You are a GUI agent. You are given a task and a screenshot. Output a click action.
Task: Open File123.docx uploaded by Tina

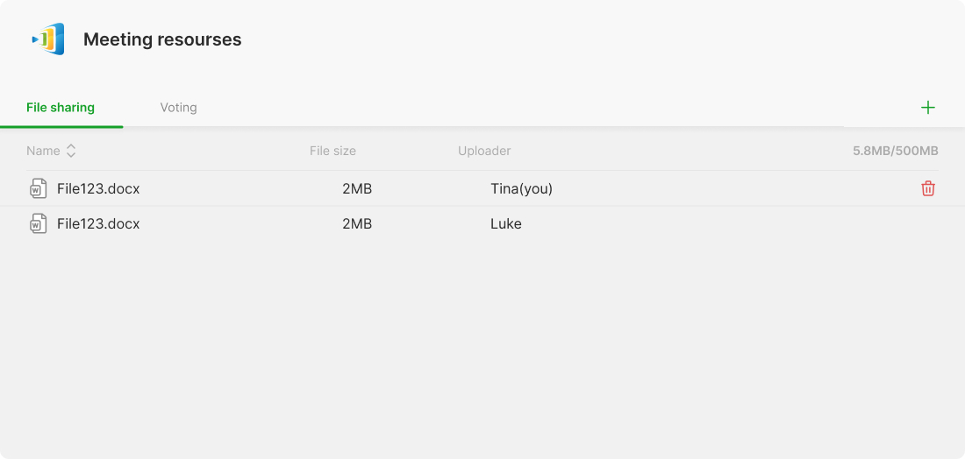click(98, 188)
